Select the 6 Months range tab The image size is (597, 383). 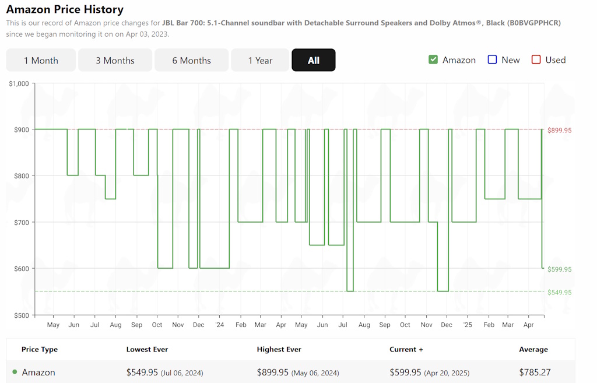[x=191, y=60]
